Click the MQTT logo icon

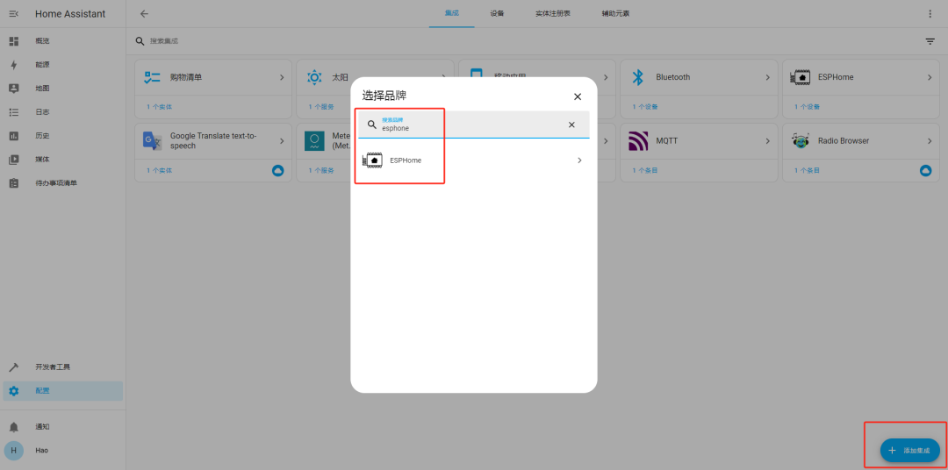[638, 141]
